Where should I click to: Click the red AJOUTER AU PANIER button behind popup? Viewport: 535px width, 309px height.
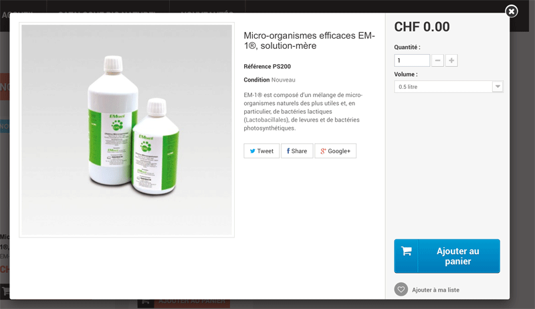(x=192, y=302)
